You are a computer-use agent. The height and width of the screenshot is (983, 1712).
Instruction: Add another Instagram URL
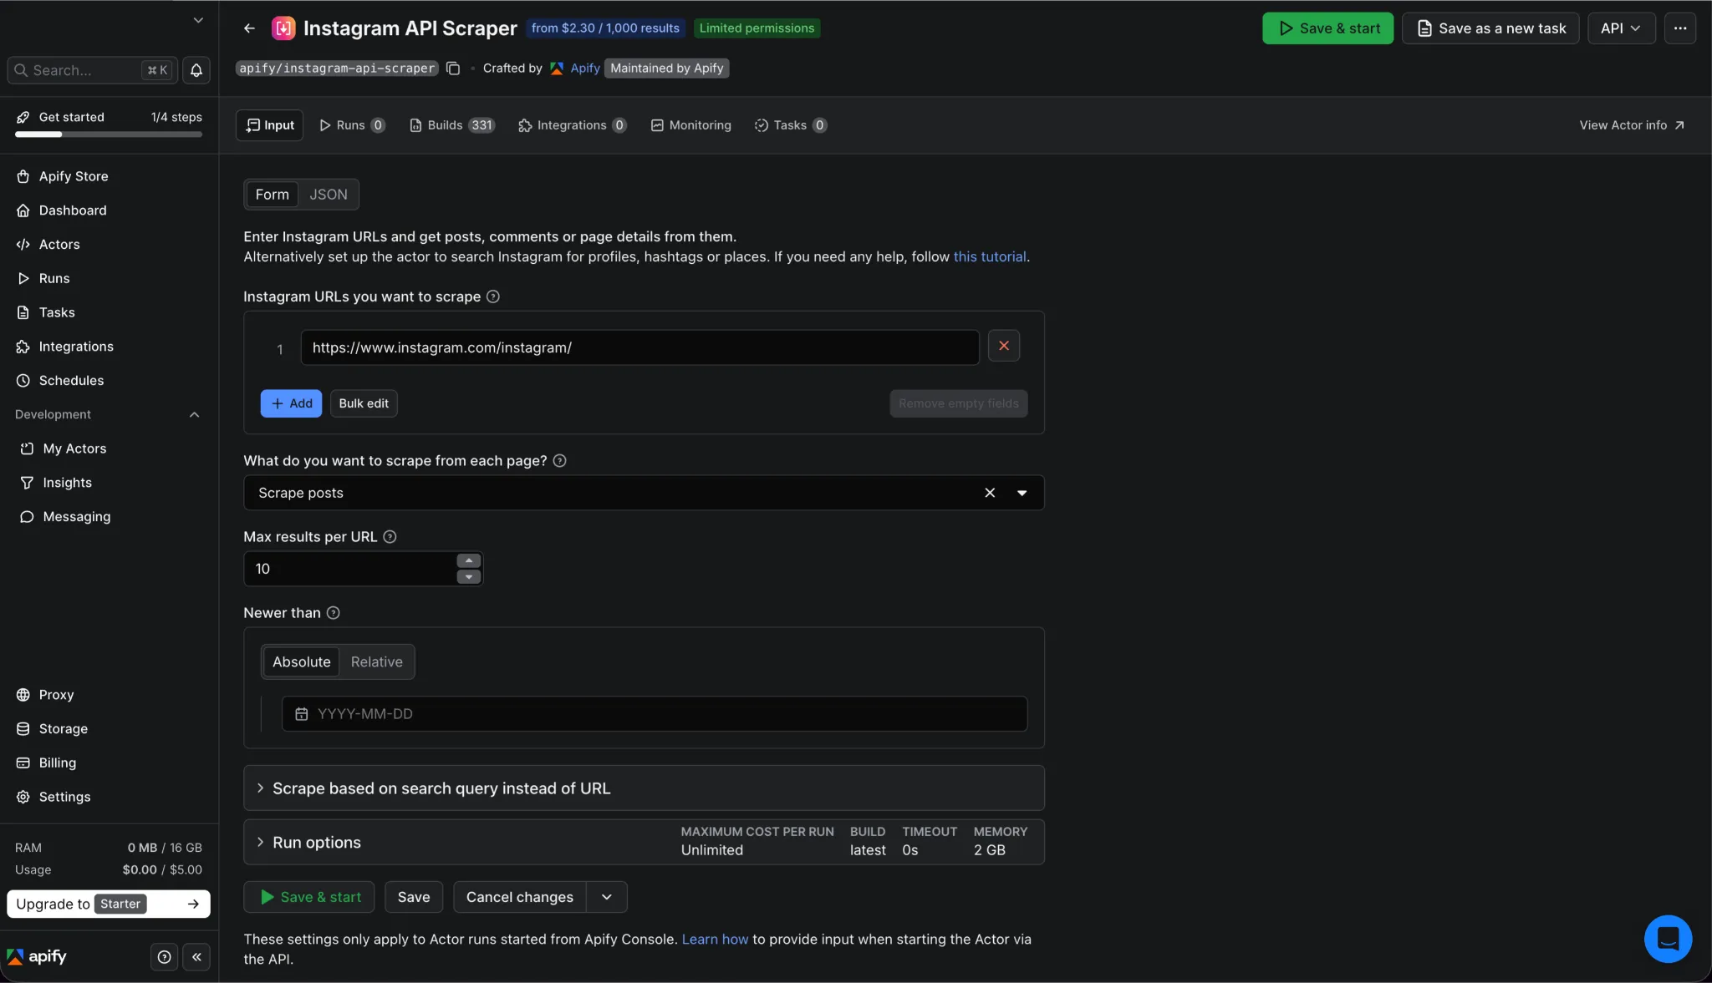click(291, 403)
